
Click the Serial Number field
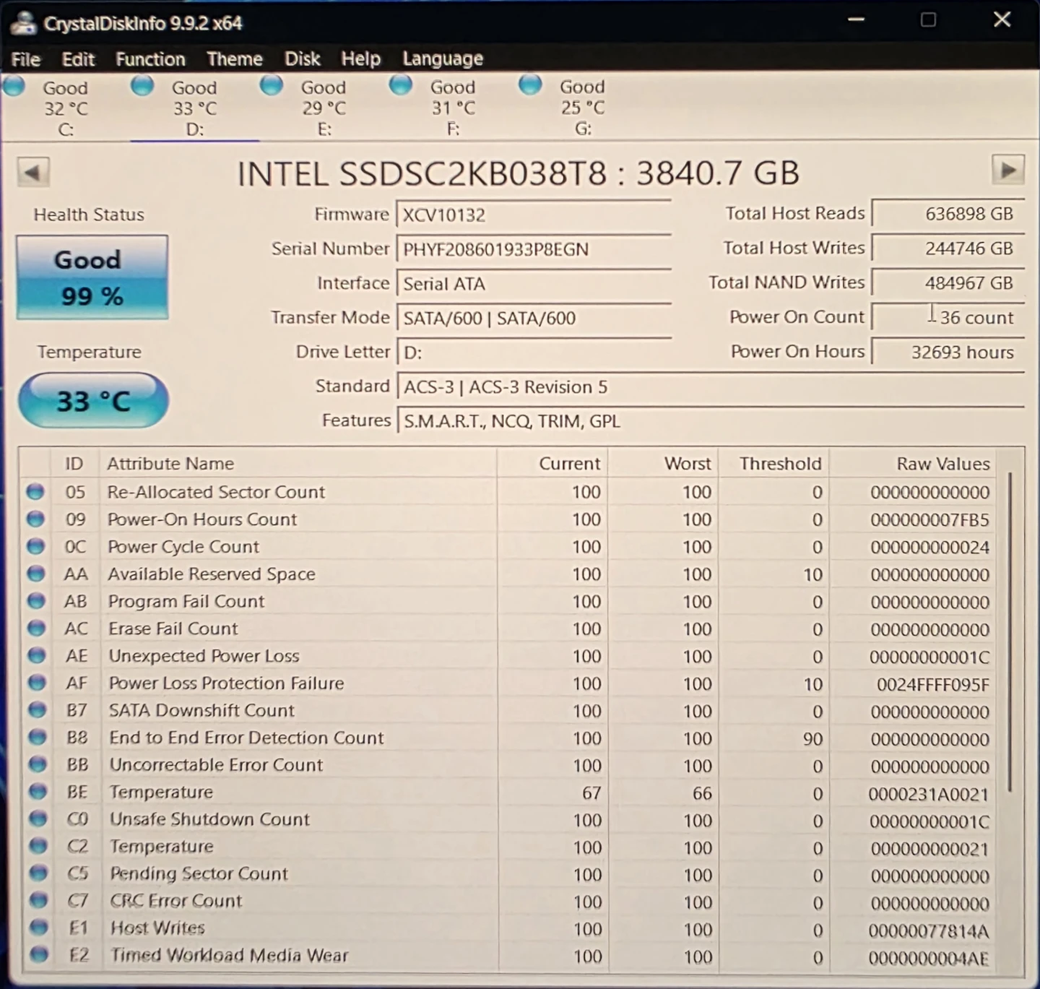pos(534,249)
